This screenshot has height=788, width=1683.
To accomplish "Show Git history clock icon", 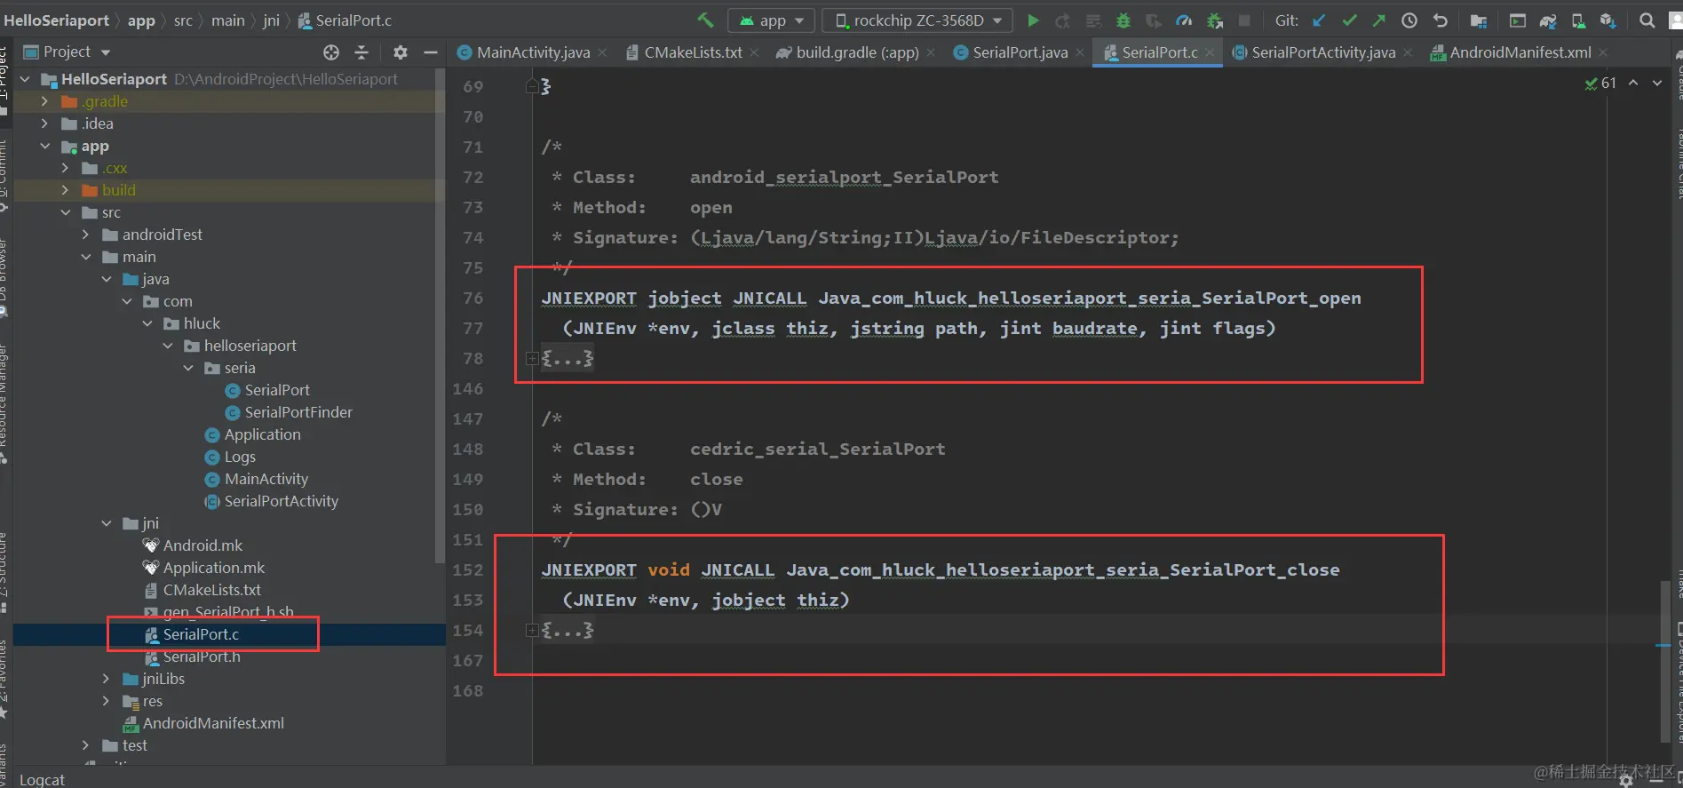I will coord(1409,20).
